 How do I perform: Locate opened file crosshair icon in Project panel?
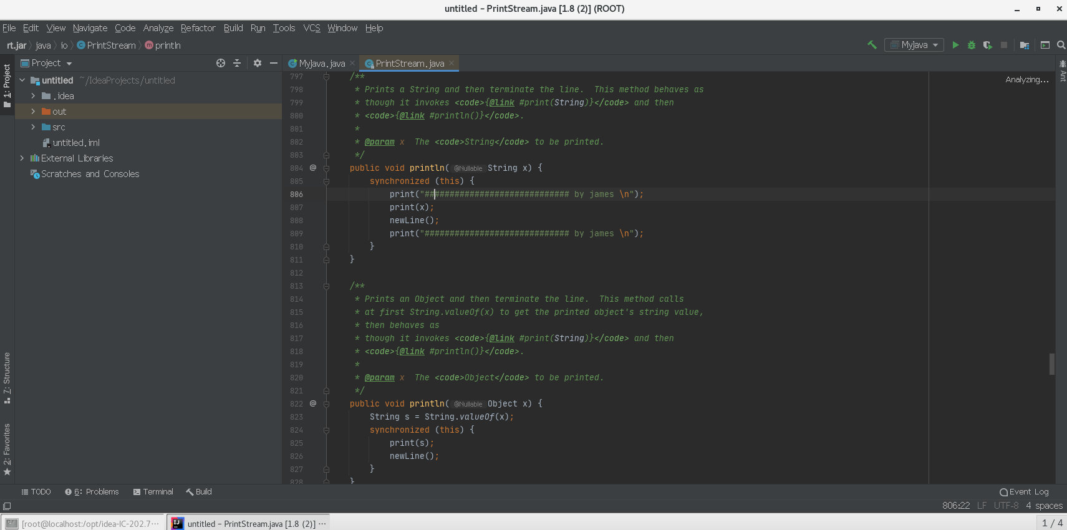point(221,63)
